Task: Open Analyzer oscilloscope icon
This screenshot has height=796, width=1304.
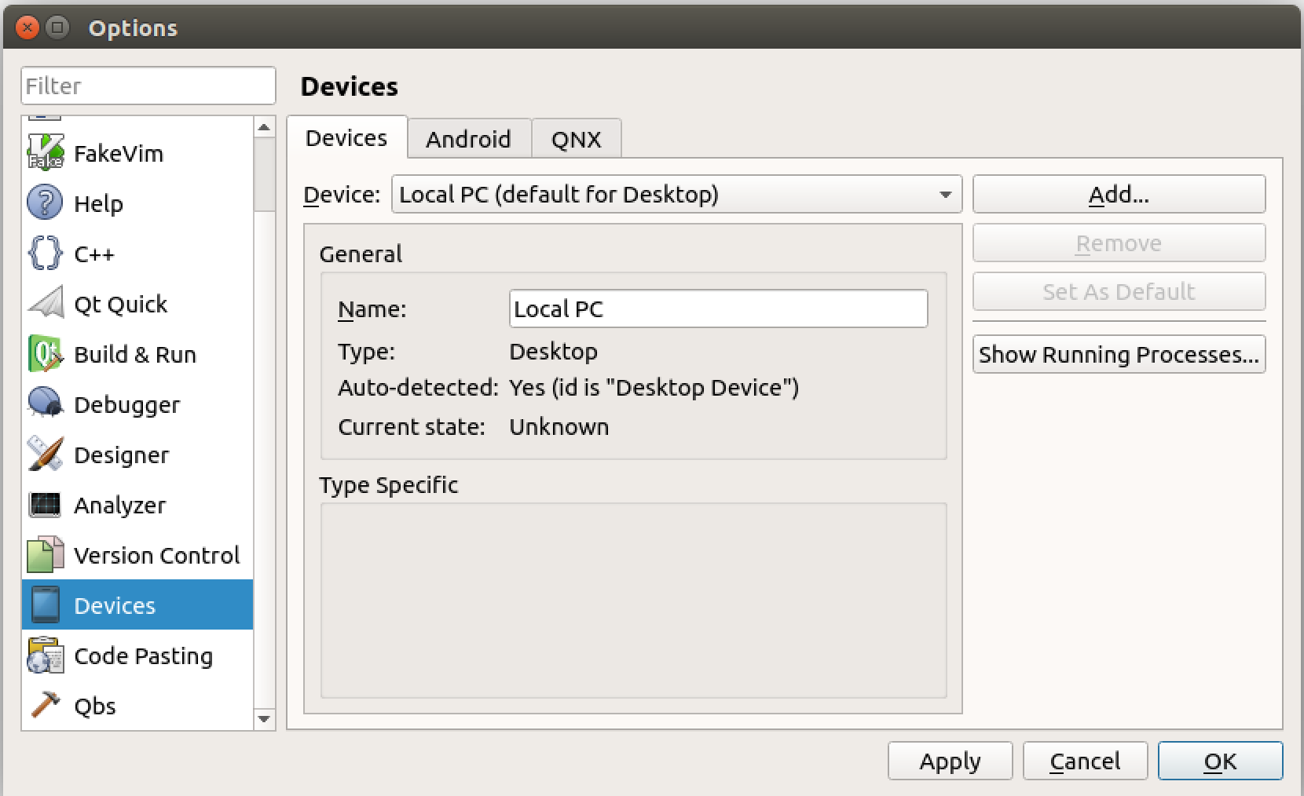Action: tap(45, 504)
